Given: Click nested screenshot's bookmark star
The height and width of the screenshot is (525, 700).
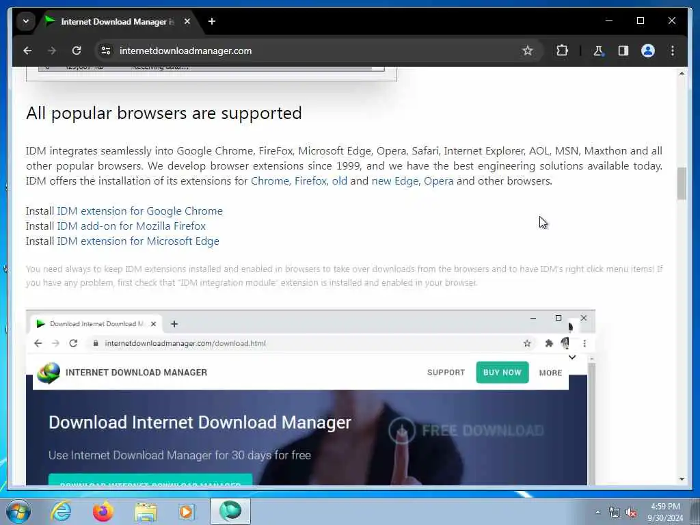Looking at the screenshot, I should (527, 343).
